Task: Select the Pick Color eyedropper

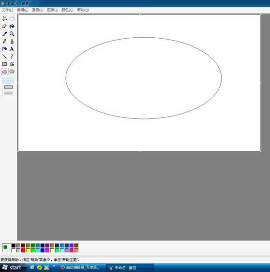Action: click(x=4, y=34)
